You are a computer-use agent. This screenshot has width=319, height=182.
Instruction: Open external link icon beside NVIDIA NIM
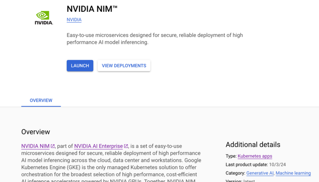53,146
